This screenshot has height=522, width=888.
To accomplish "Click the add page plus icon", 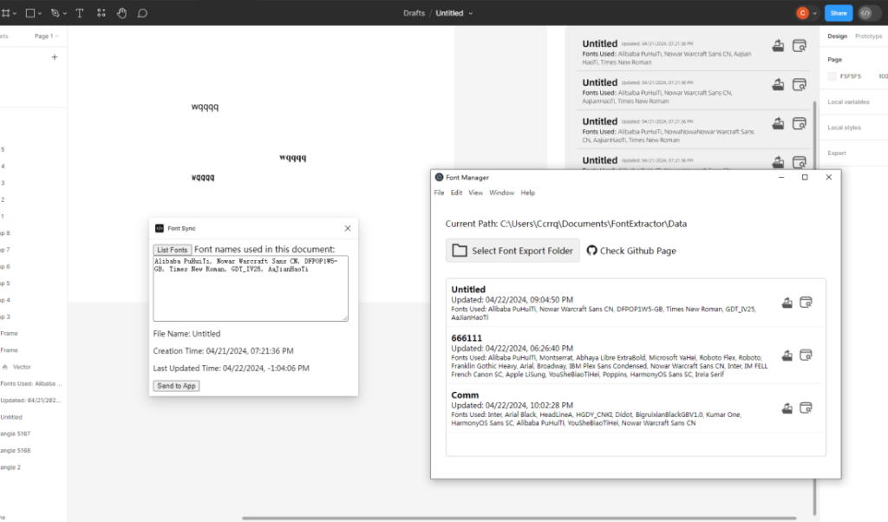I will coord(55,57).
